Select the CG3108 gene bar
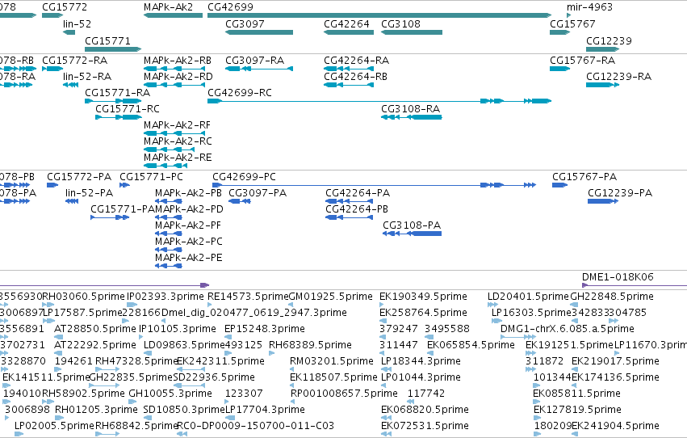 click(412, 32)
